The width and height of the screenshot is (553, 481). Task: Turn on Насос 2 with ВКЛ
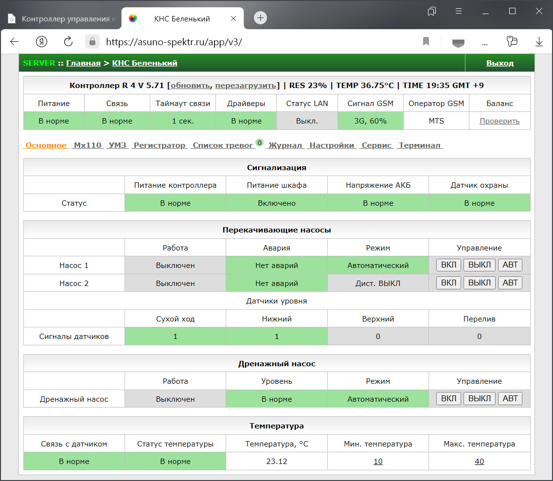click(448, 283)
